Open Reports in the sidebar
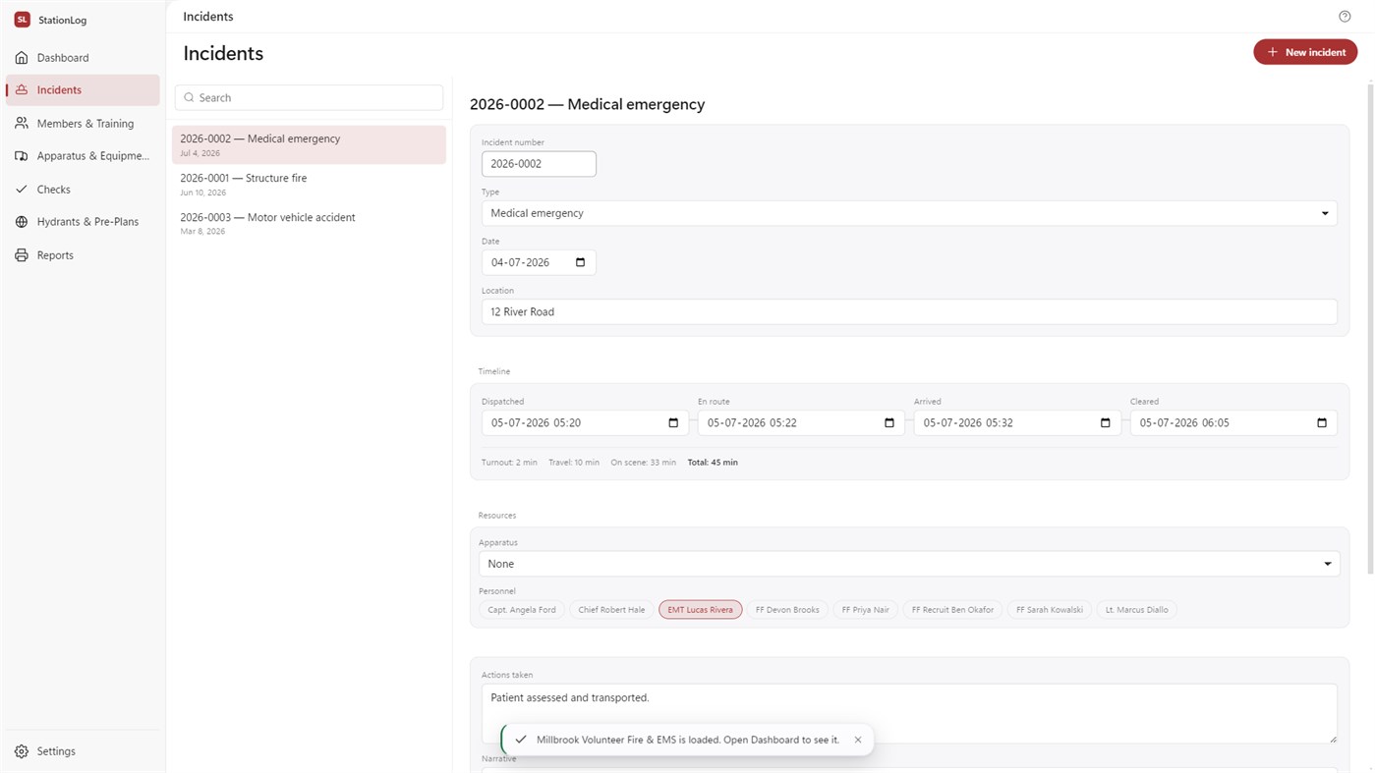This screenshot has width=1375, height=773. click(83, 255)
